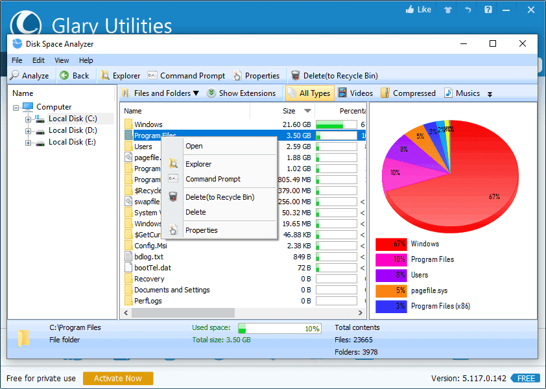Expand Local Disk (E:) node
The image size is (546, 389).
[28, 143]
